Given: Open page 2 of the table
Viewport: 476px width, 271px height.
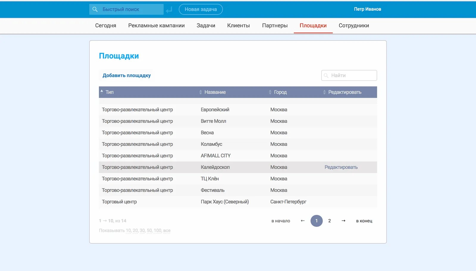Looking at the screenshot, I should click(329, 221).
